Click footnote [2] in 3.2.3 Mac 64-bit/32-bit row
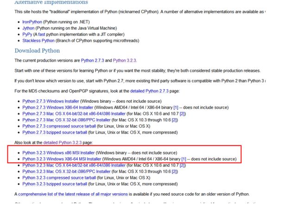 [x=182, y=165]
